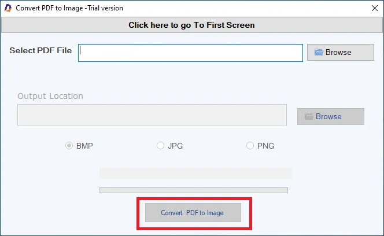Click the title text Convert PDF to Image -Trial version
Viewport: 384px width, 236px height.
69,8
